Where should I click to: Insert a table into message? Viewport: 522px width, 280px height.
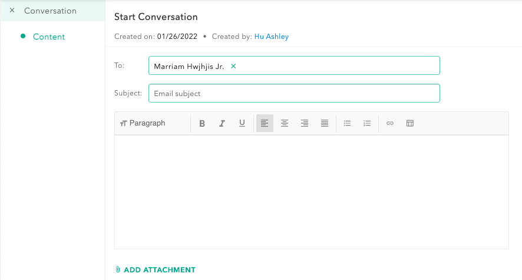410,123
